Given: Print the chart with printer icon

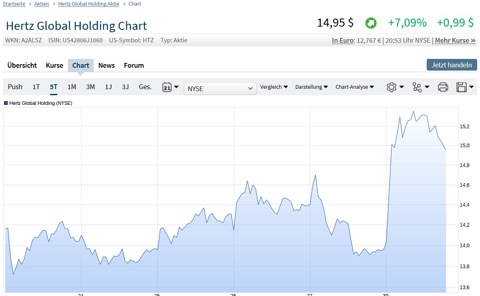Looking at the screenshot, I should tap(443, 87).
